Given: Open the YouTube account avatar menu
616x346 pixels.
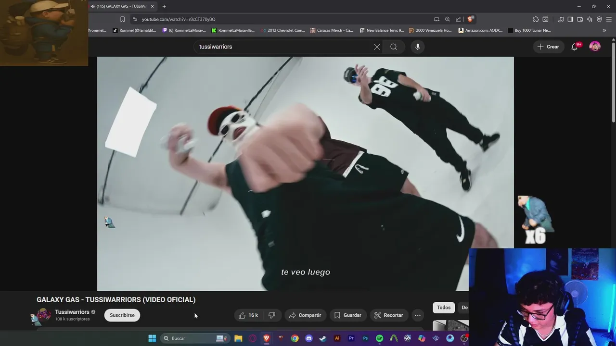Looking at the screenshot, I should [595, 47].
